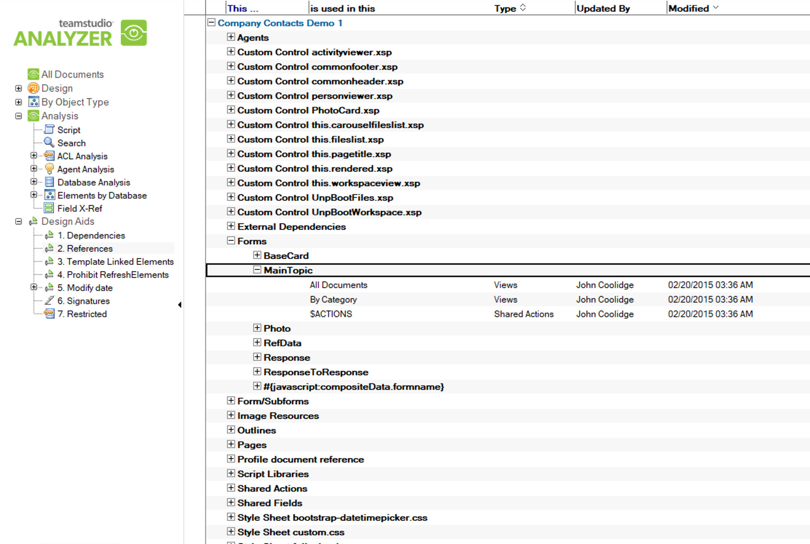Screen dimensions: 810x544
Task: Collapse the MainTopic form row
Action: click(x=257, y=270)
